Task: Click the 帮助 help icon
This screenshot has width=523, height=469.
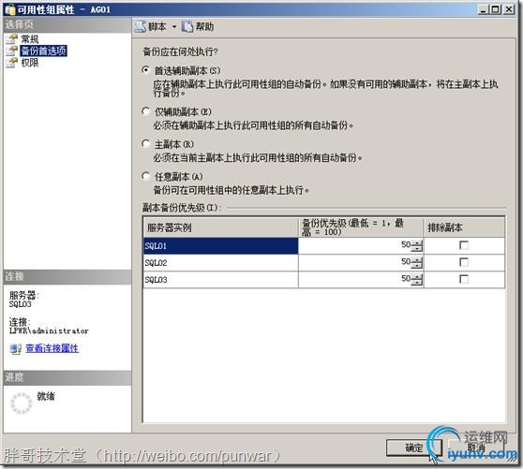Action: click(x=187, y=26)
